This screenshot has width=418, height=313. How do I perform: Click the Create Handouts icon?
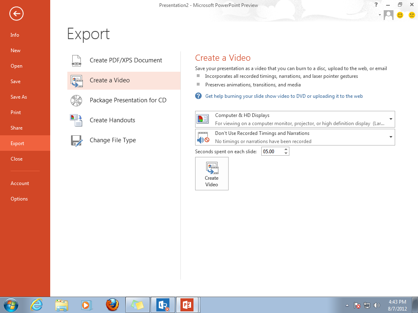point(76,120)
